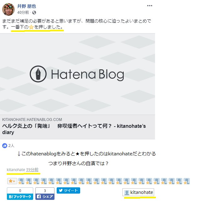Image resolution: width=197 pixels, height=203 pixels.
Task: Click the first star user avatar icon
Action: tap(21, 181)
